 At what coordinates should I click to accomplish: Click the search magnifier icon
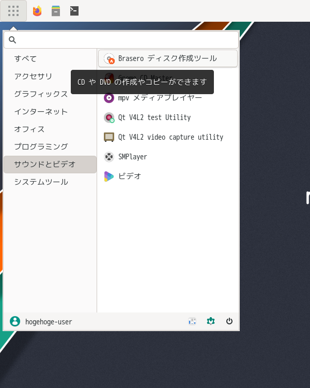(12, 40)
